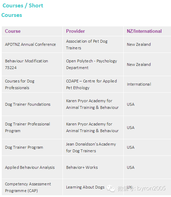This screenshot has height=197, width=171.
Task: Select Behavior+ Works provider
Action: 82,167
